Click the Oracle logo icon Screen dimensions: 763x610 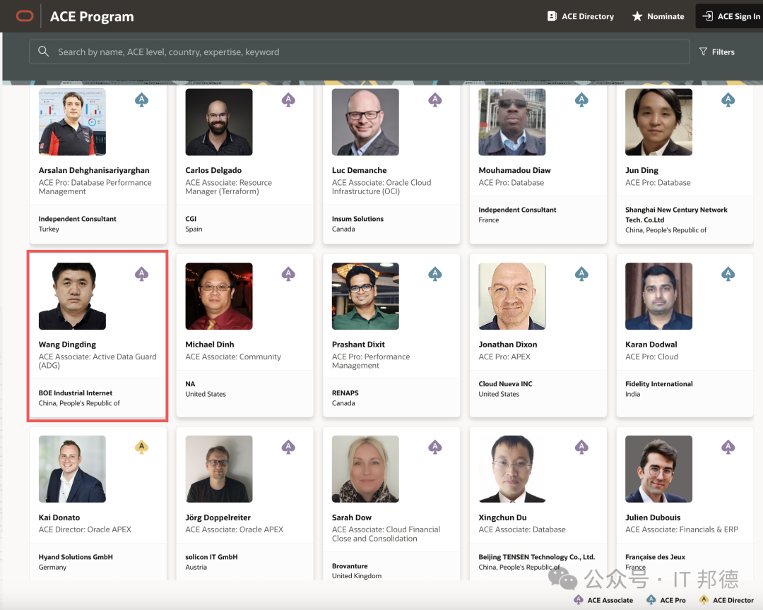[x=25, y=16]
